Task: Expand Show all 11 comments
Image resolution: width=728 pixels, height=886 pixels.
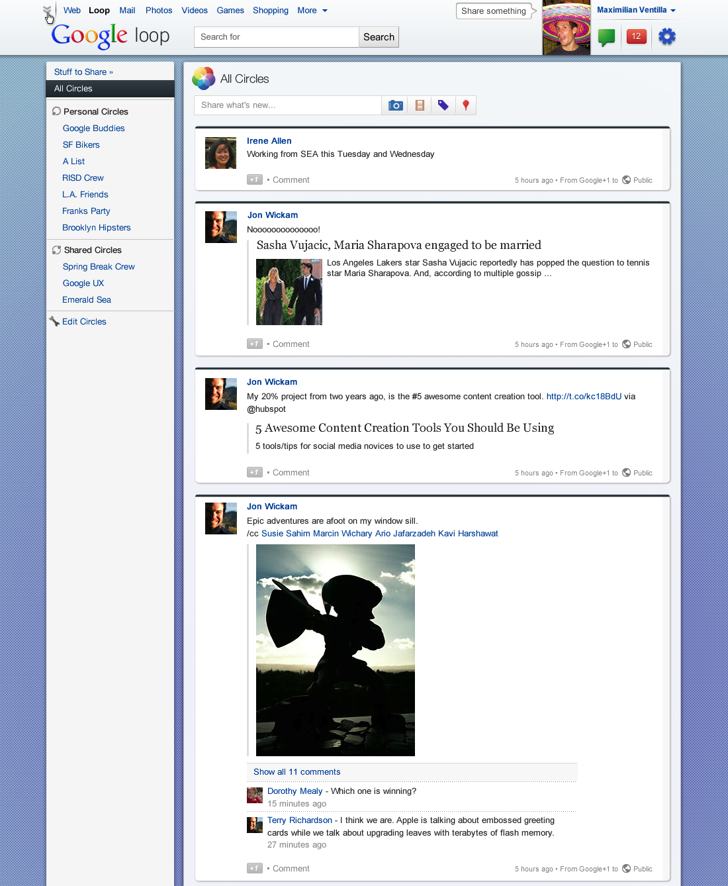Action: [296, 772]
